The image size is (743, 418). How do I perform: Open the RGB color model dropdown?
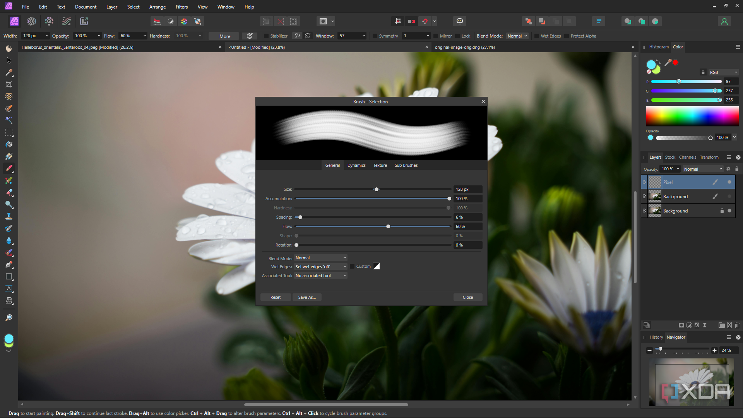723,72
